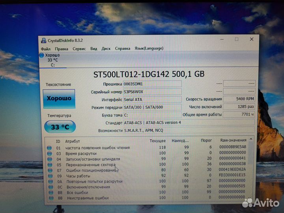Select row частота появления ошибок чтения

(x=147, y=148)
